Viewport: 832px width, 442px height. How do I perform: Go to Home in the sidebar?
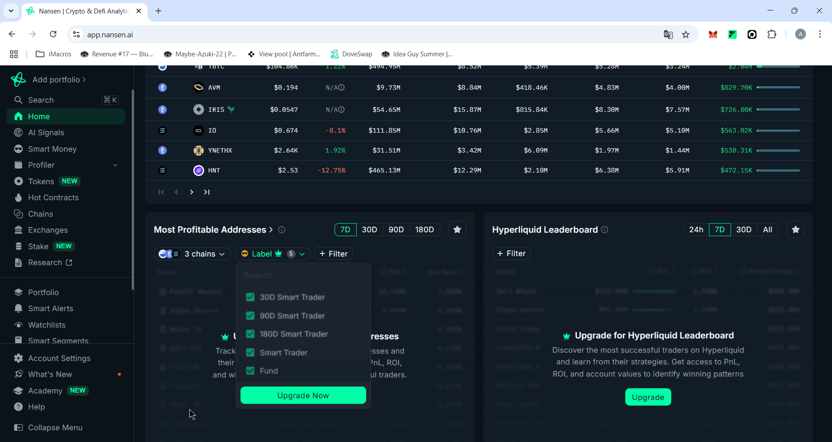(x=66, y=117)
